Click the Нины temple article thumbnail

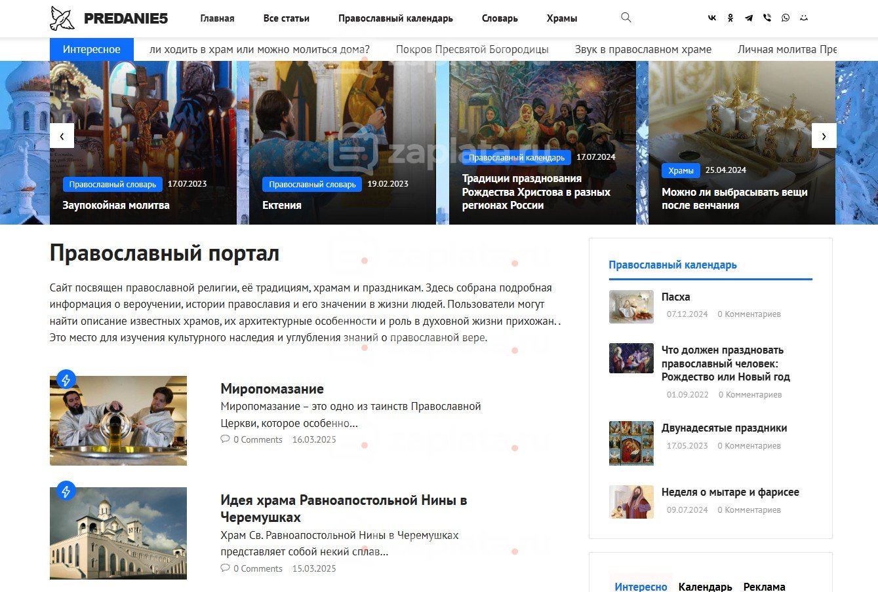coord(118,533)
